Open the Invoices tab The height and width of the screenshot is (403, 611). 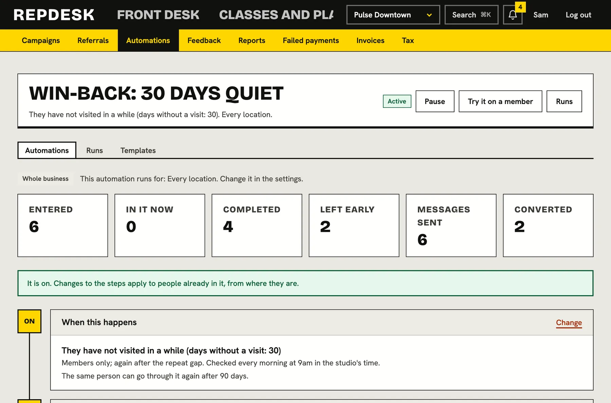(370, 40)
